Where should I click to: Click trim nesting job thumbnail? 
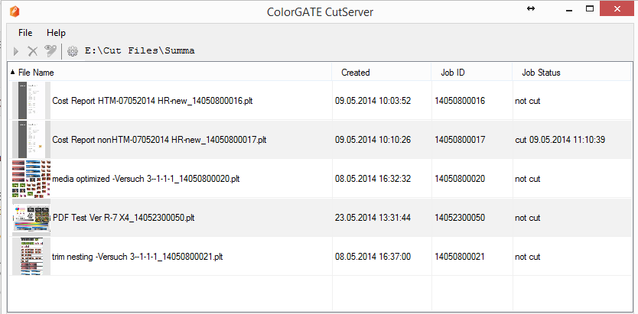click(31, 256)
